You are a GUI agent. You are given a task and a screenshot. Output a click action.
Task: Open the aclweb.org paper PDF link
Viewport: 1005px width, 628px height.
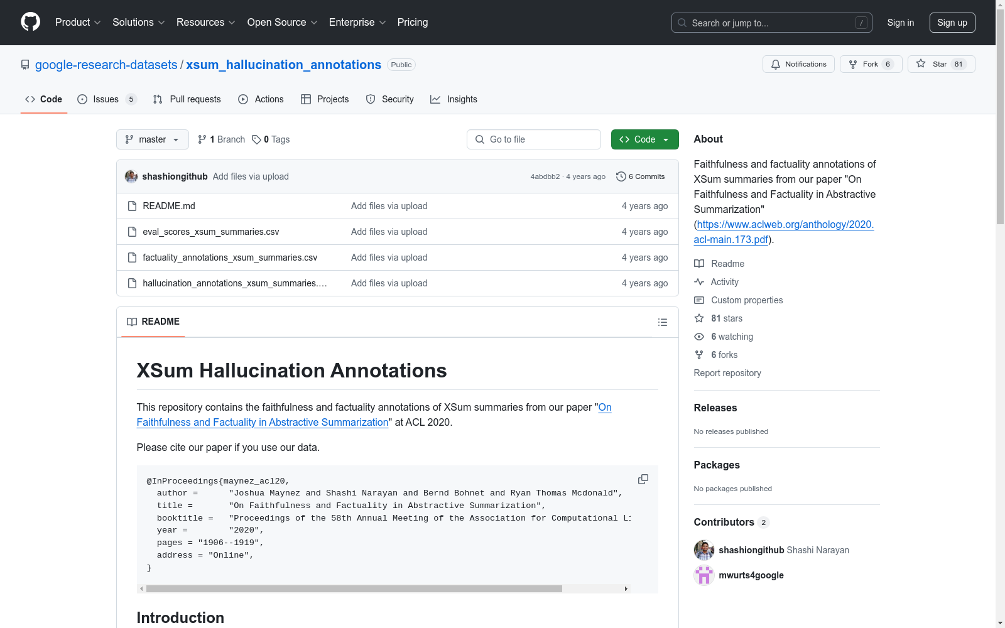coord(784,232)
